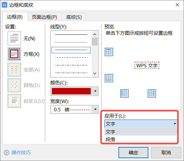This screenshot has width=184, height=161.
Task: Click the dark red color swatch
Action: (x=71, y=91)
